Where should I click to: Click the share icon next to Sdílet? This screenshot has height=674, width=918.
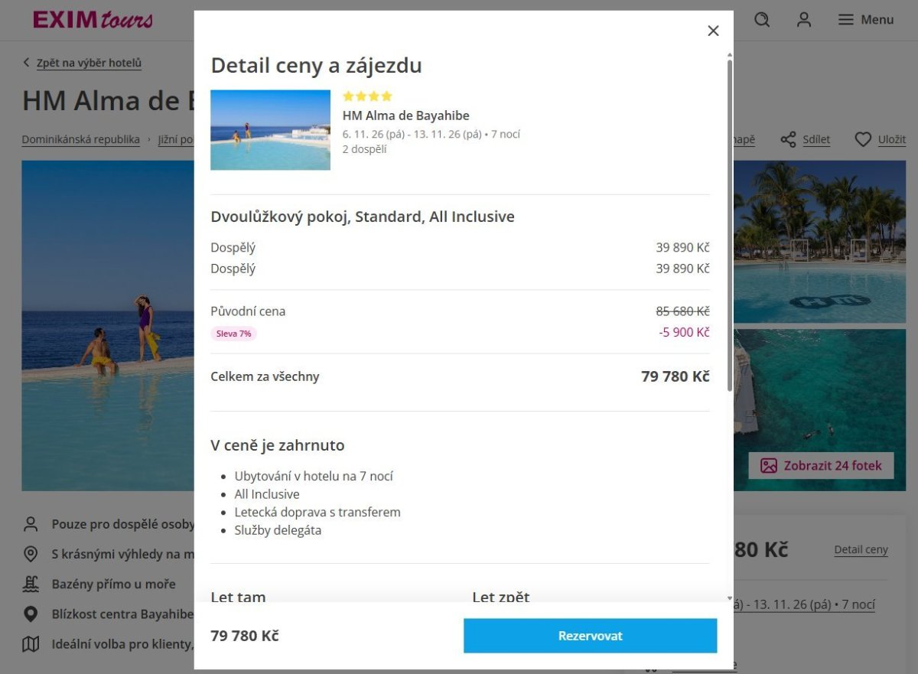(788, 140)
